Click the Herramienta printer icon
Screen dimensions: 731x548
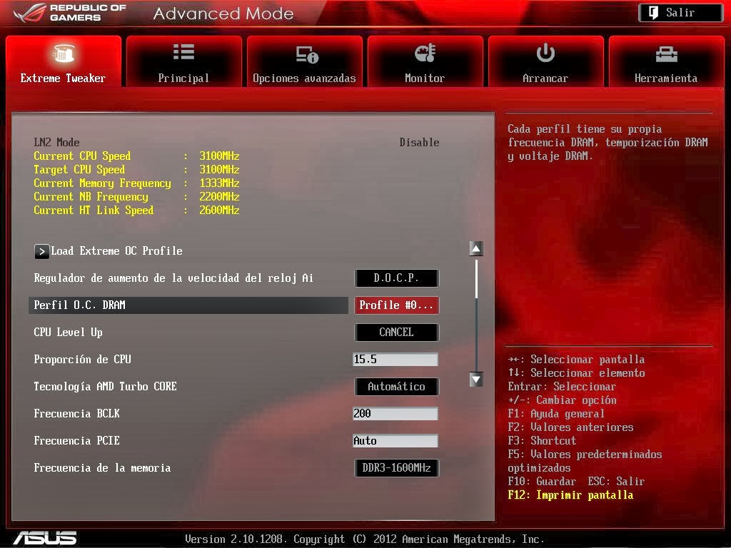pos(666,54)
